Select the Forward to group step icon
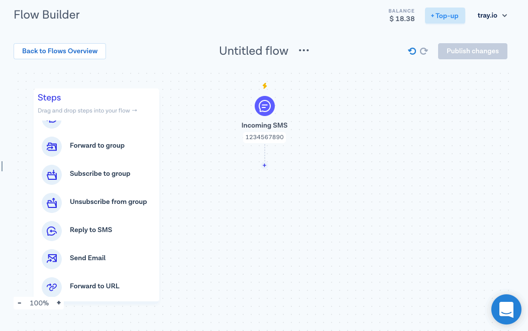The width and height of the screenshot is (528, 331). pos(52,147)
